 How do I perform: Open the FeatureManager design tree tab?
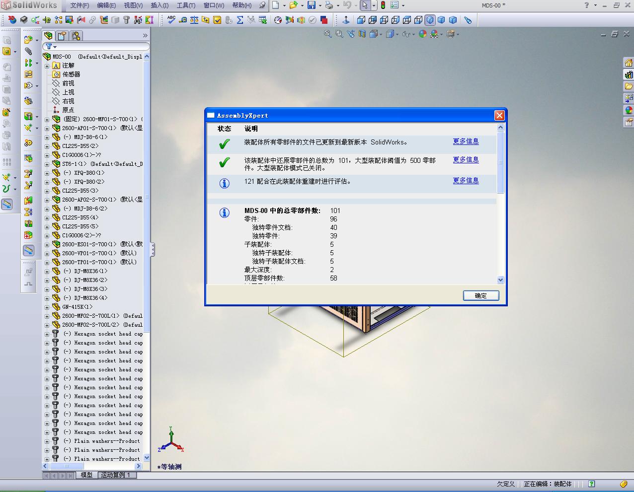[49, 36]
